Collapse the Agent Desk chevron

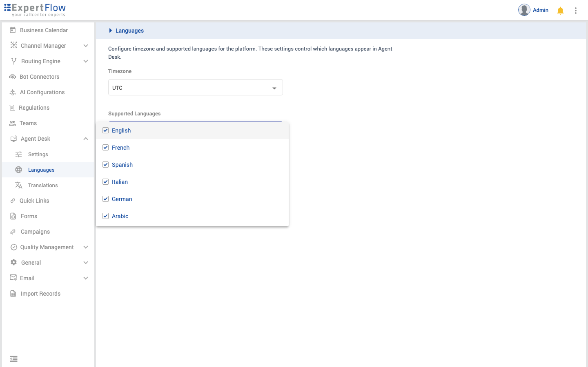[86, 139]
